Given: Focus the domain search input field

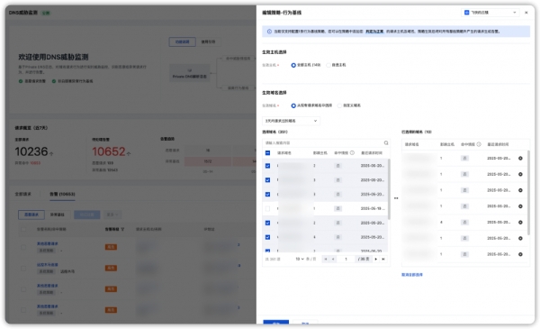Looking at the screenshot, I should tap(323, 142).
